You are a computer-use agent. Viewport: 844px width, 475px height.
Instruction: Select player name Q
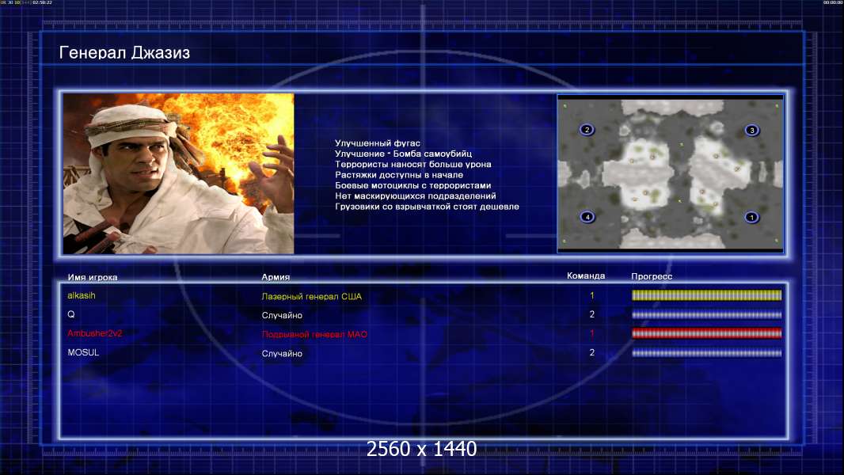click(x=71, y=314)
